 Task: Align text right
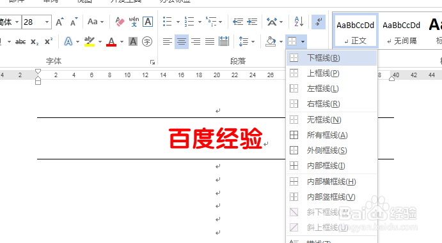point(196,41)
